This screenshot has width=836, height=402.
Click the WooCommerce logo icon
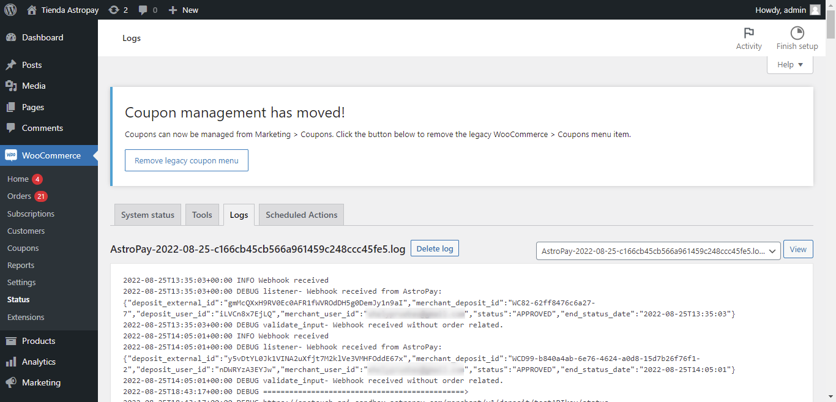11,155
